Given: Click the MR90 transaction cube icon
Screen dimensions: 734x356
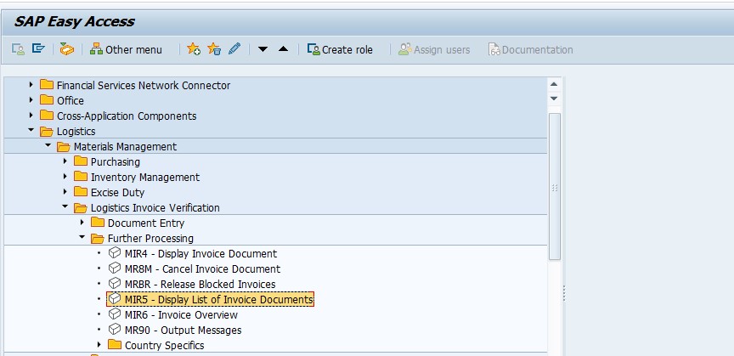Looking at the screenshot, I should [x=114, y=330].
